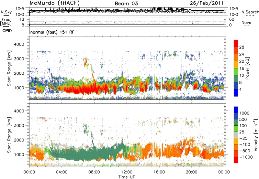Click the 'McMurdo (fitACF)' title text

pyautogui.click(x=54, y=3)
